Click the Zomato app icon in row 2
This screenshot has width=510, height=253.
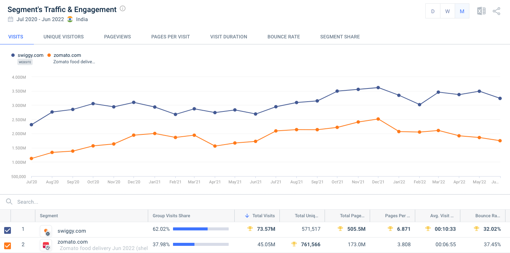pyautogui.click(x=46, y=245)
